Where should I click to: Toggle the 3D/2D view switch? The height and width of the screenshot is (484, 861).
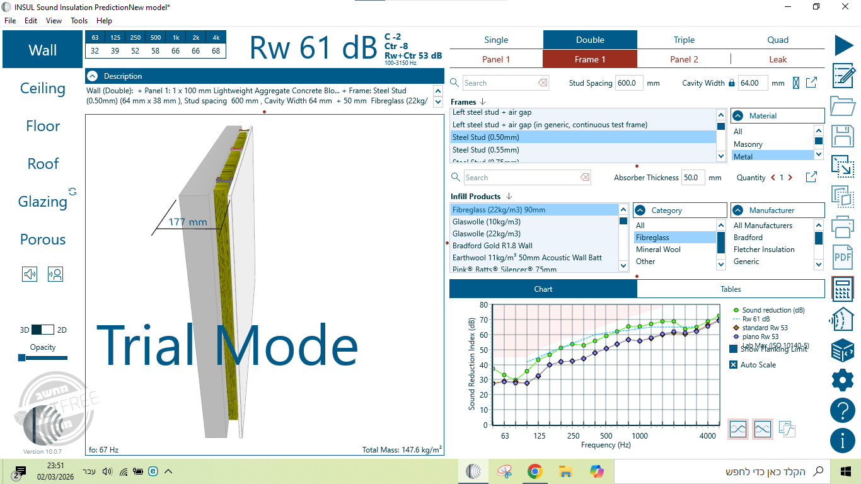point(43,330)
